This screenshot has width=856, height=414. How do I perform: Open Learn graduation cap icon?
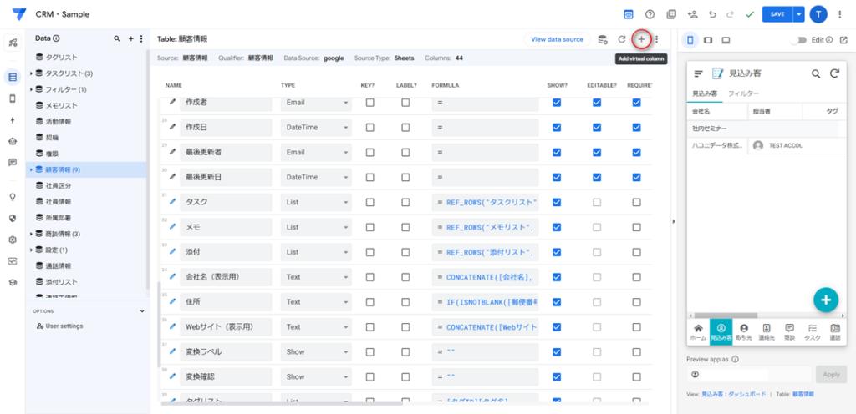click(13, 282)
